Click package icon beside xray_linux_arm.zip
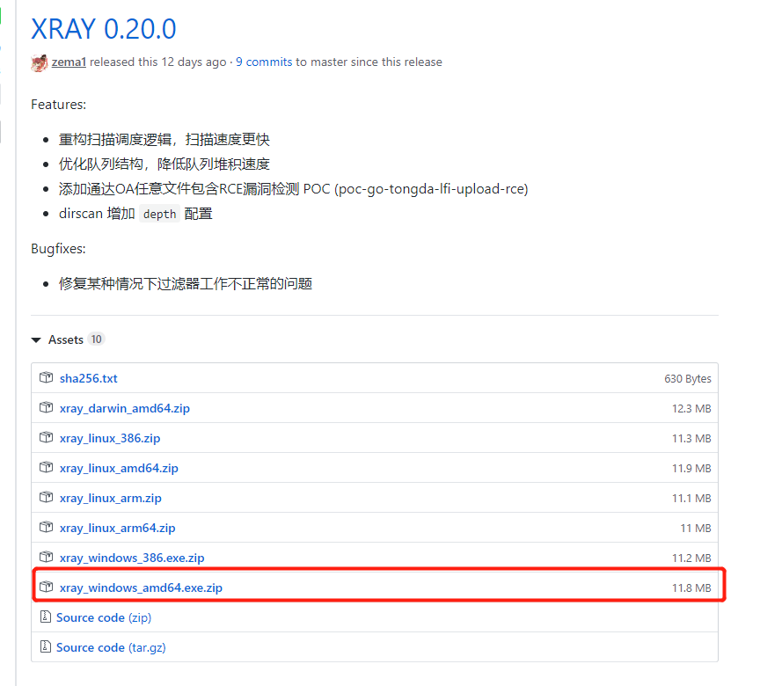This screenshot has height=686, width=760. coord(46,497)
